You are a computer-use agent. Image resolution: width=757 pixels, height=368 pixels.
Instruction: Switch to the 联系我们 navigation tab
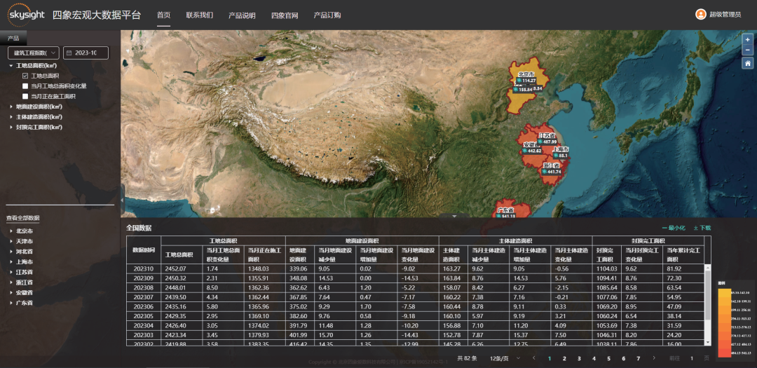[199, 15]
